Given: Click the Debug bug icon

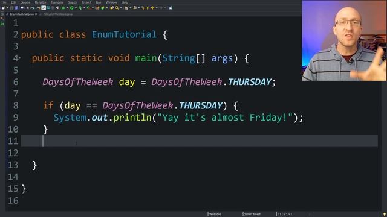Looking at the screenshot, I should coord(63,8).
